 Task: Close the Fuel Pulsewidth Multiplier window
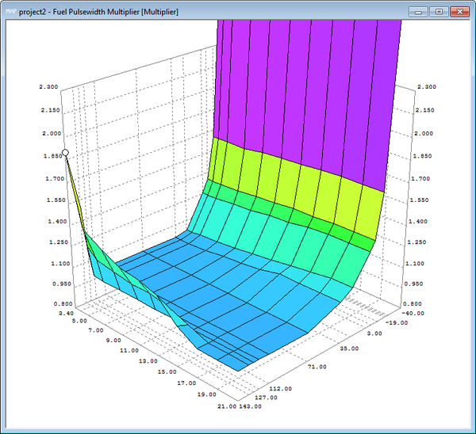459,12
